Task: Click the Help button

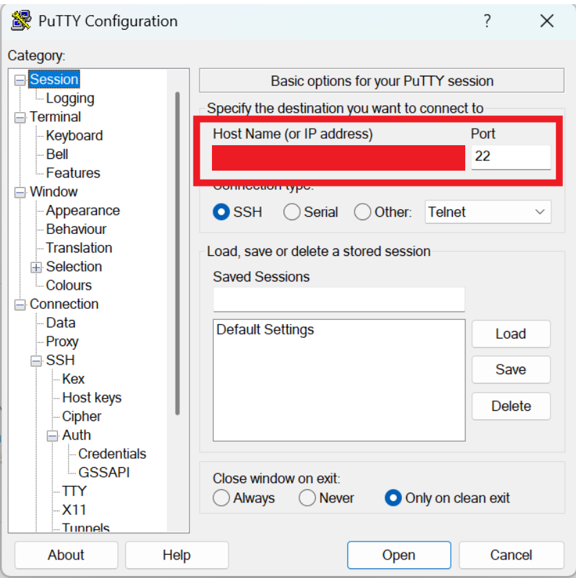Action: (x=177, y=555)
